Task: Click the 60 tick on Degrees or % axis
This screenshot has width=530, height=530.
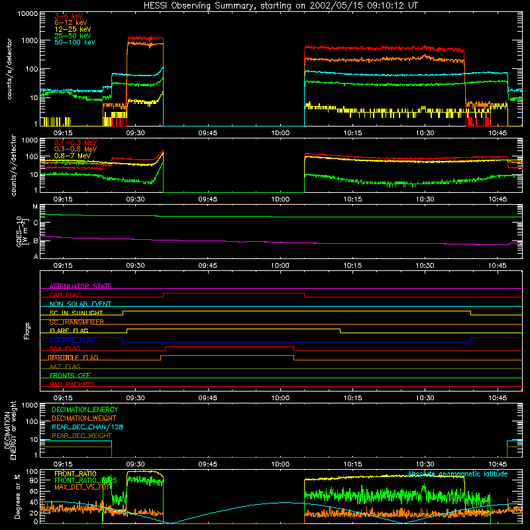Action: pyautogui.click(x=34, y=491)
